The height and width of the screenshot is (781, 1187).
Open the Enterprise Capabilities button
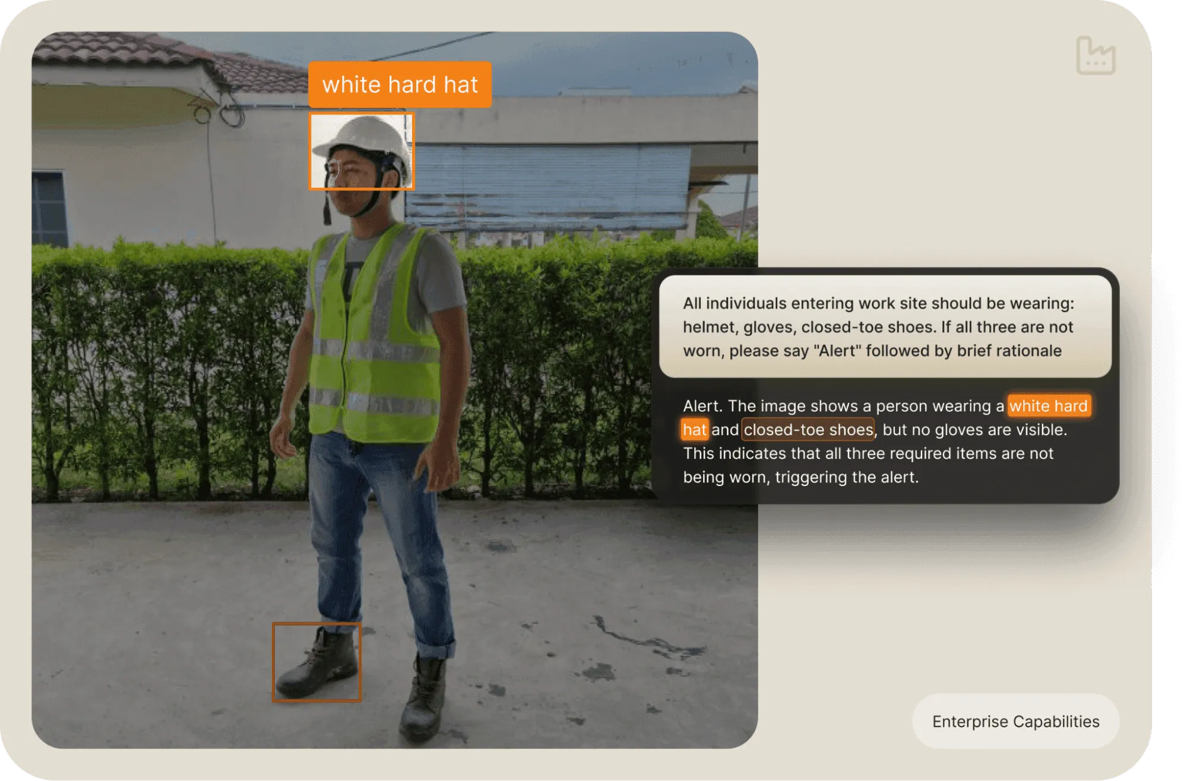[x=1015, y=721]
